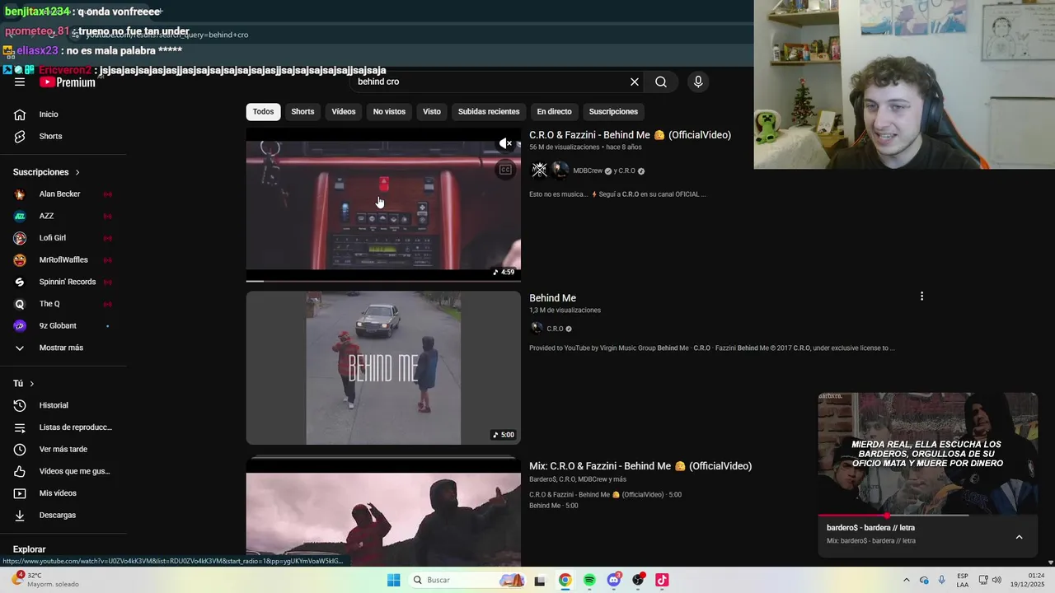
Task: Expand the Suscripciones section arrow
Action: coord(77,172)
